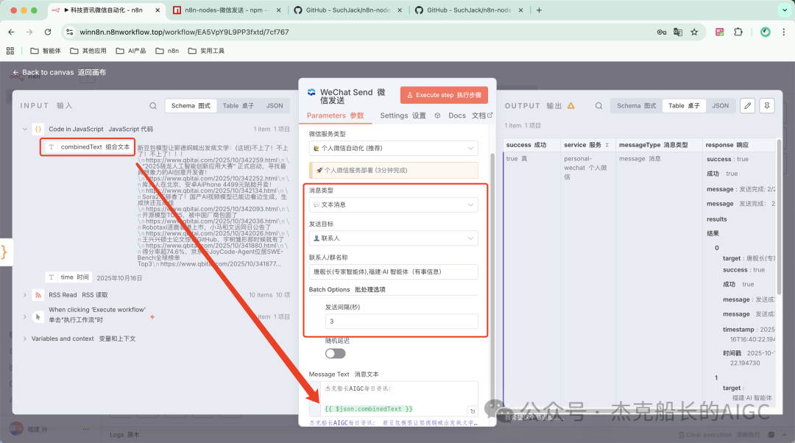Open AI产品 bookmark folder

point(131,51)
